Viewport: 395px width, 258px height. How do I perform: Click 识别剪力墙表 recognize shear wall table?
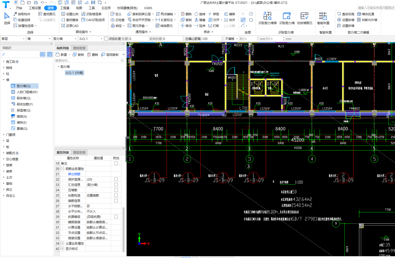tap(267, 18)
